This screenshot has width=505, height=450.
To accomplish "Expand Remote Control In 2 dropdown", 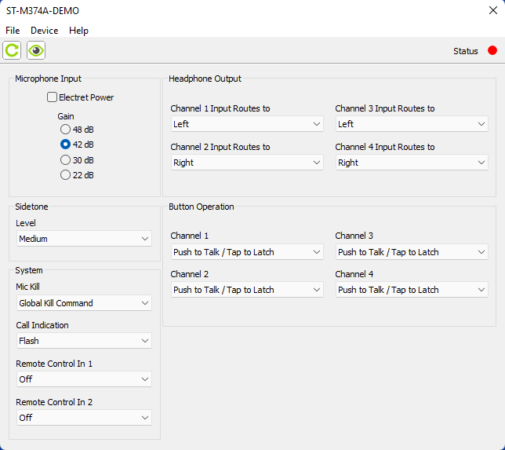I will (x=84, y=418).
